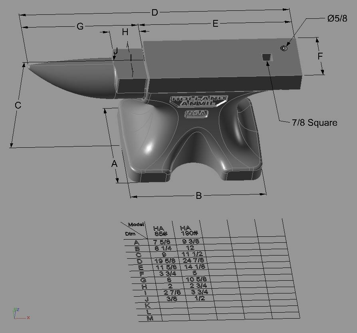Select table cell '3/8' in row J
The height and width of the screenshot is (333, 357).
point(172,299)
